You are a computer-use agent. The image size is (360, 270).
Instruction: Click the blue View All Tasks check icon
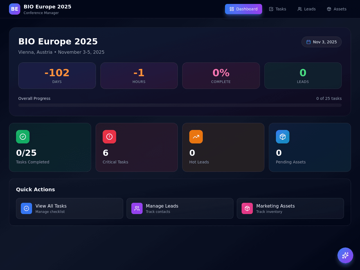26,208
